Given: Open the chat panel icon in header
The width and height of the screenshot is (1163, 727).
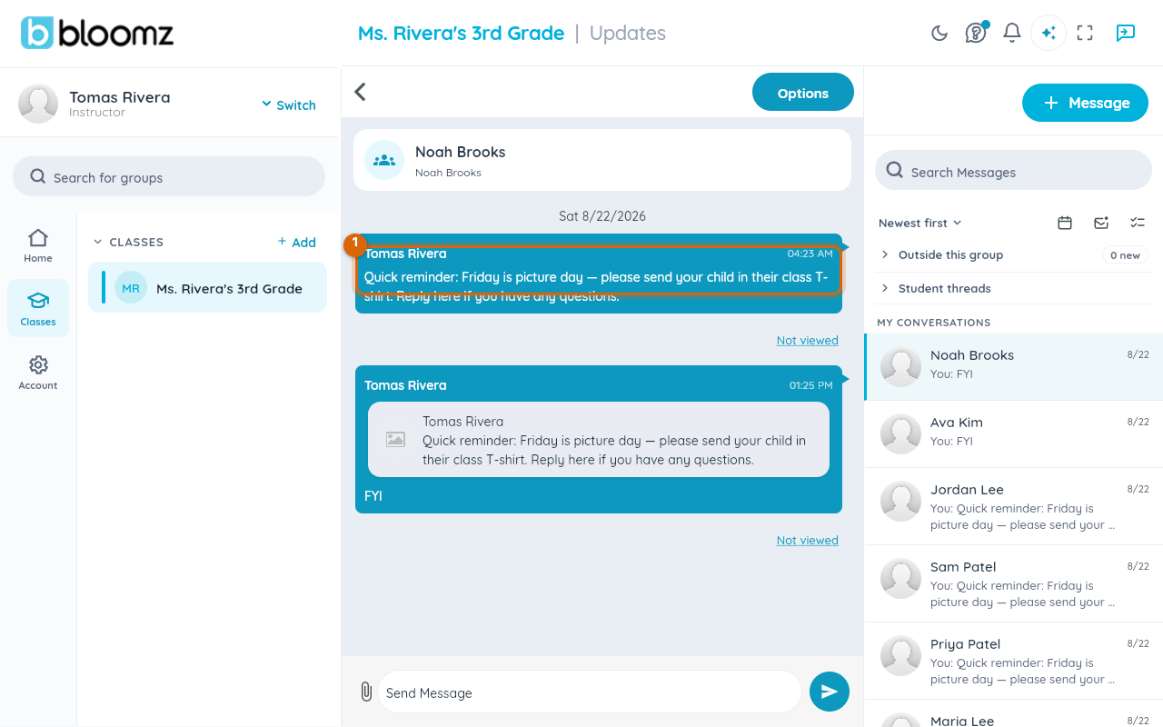Looking at the screenshot, I should (x=1125, y=33).
